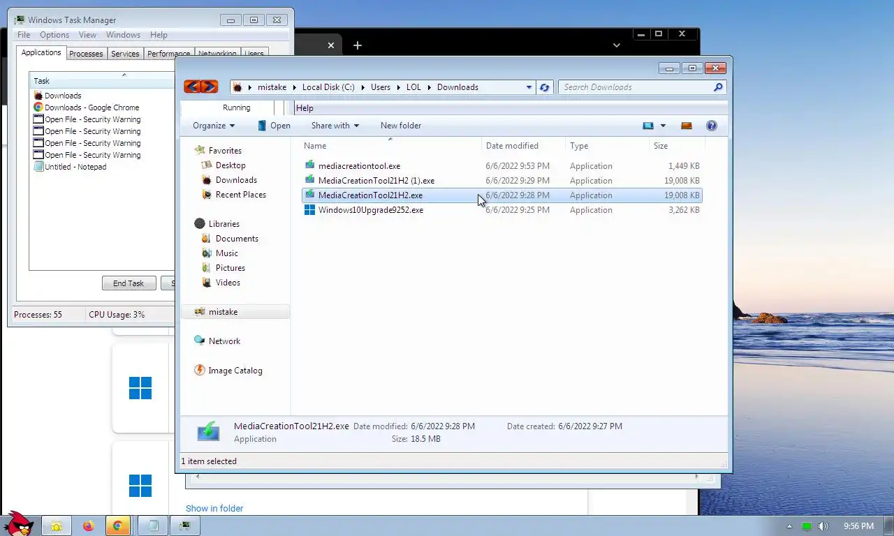Select the Favorites star icon in sidebar
The height and width of the screenshot is (536, 894).
click(x=200, y=150)
